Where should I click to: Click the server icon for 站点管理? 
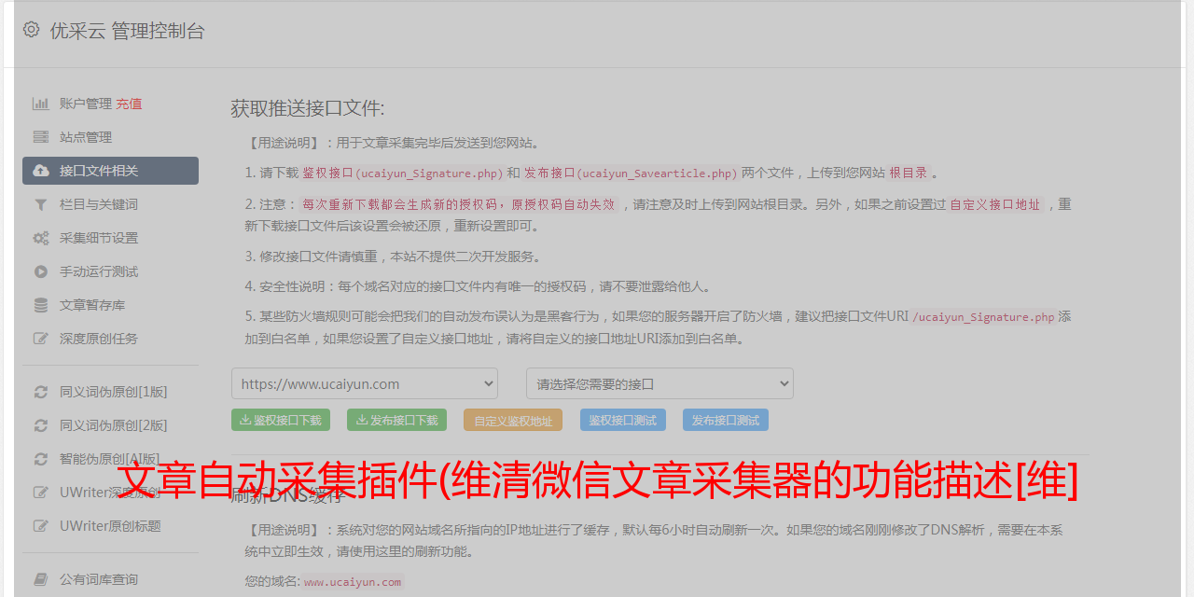coord(41,137)
